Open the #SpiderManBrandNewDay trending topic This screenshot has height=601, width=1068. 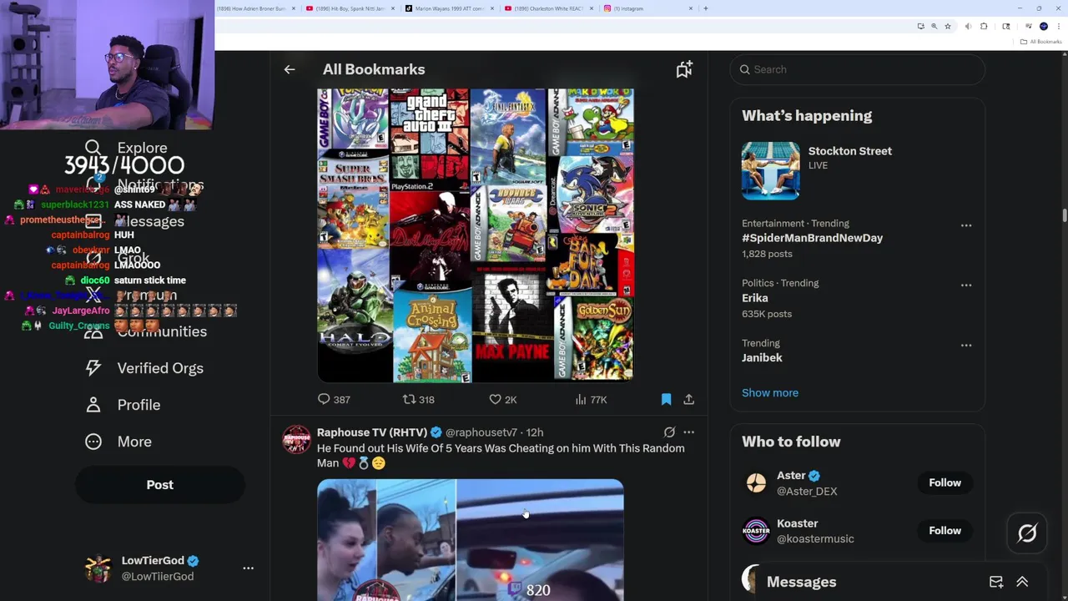812,238
